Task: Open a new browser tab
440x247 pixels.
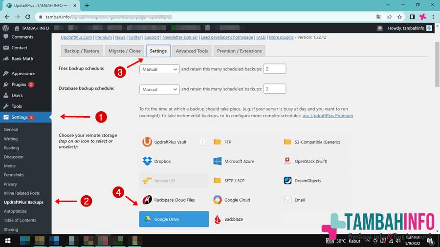Action: [87, 5]
